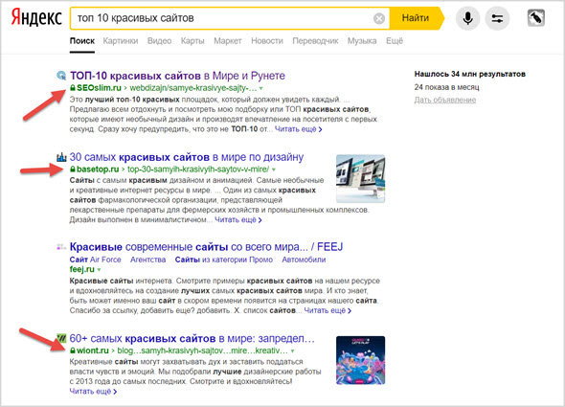Switch to the Видео tab
565x407 pixels.
(x=159, y=41)
